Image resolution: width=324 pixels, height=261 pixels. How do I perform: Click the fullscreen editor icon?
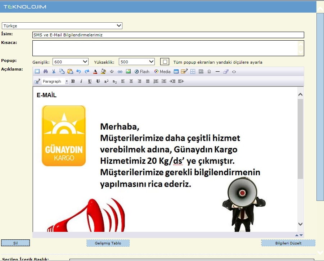(37, 72)
